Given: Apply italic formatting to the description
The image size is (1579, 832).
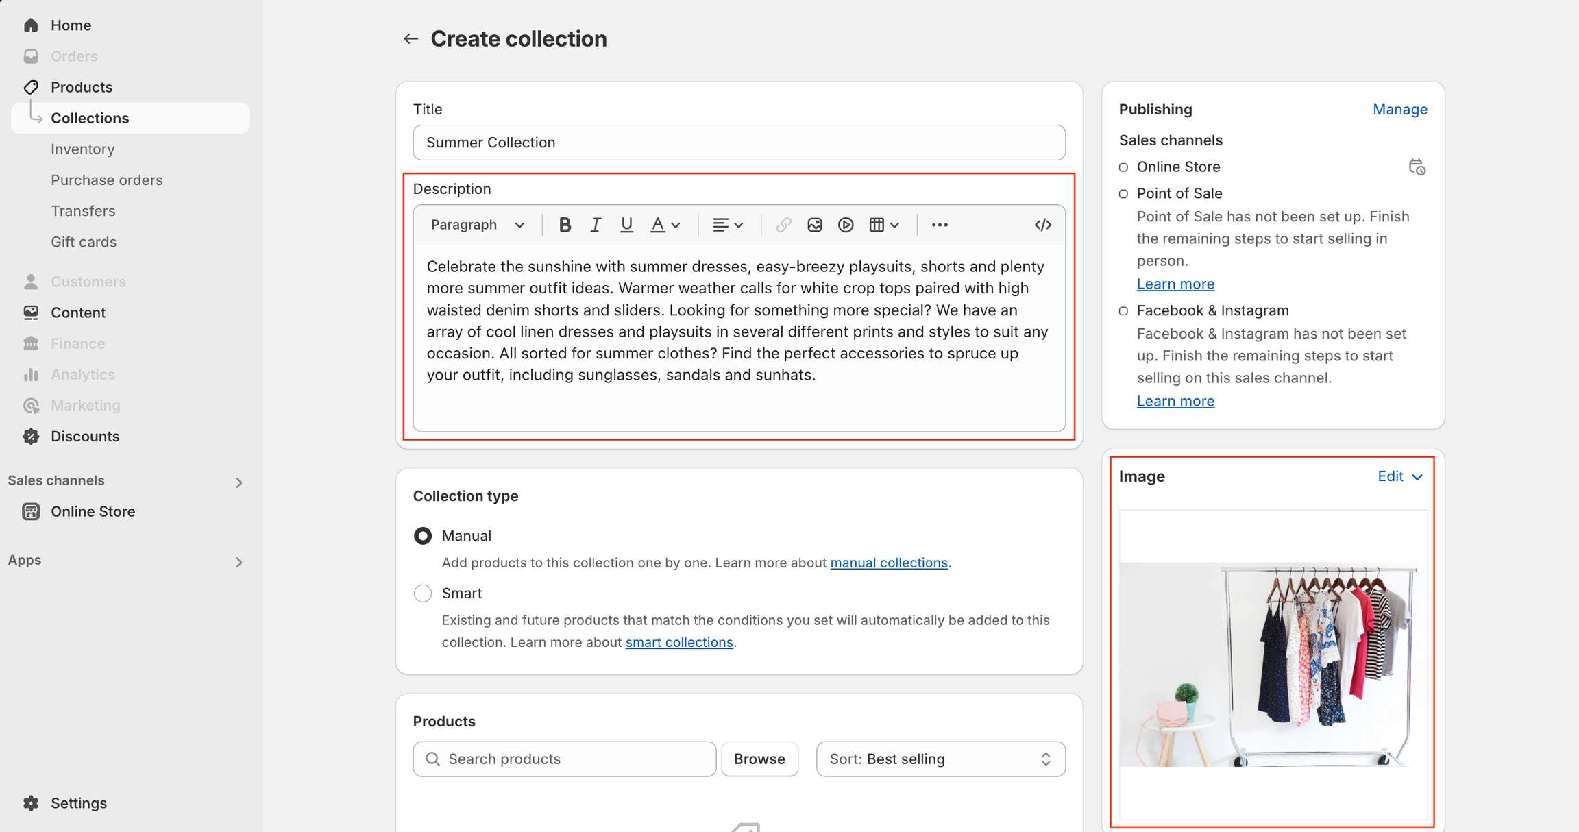Looking at the screenshot, I should (x=595, y=225).
